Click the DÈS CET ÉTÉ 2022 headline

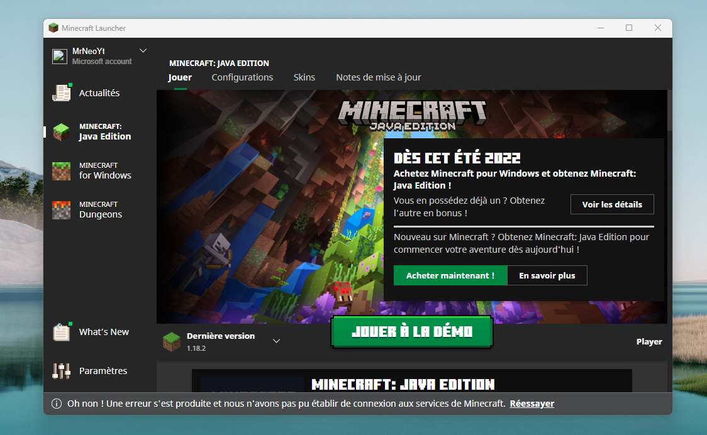pyautogui.click(x=457, y=158)
